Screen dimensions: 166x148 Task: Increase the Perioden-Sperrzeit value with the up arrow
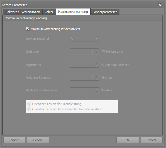point(97,76)
